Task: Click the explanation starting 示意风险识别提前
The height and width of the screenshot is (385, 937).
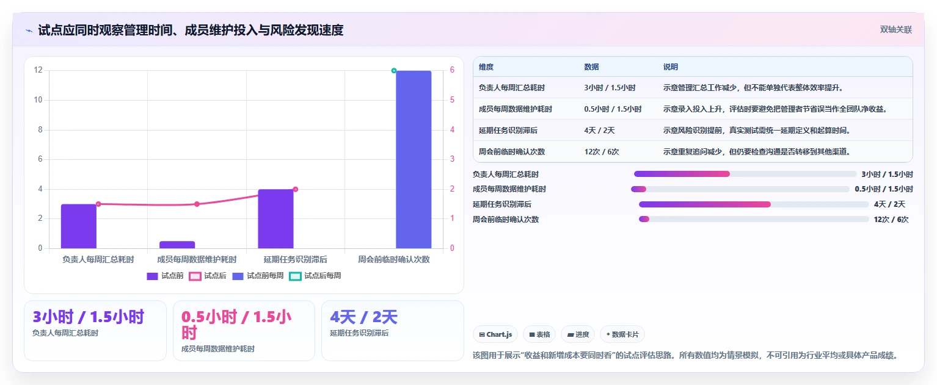Action: tap(757, 131)
